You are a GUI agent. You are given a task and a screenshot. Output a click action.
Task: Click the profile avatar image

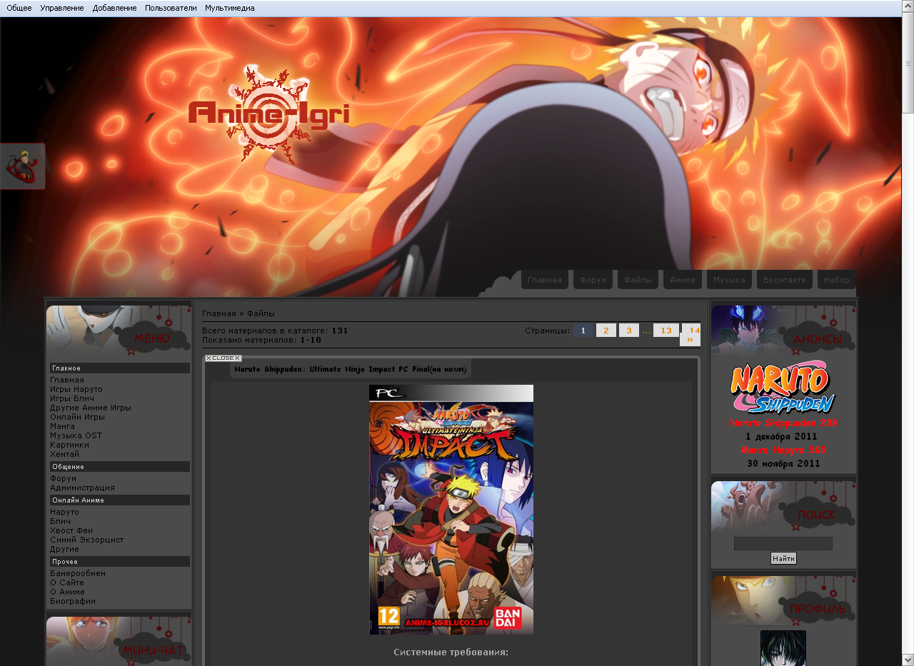coord(783,648)
